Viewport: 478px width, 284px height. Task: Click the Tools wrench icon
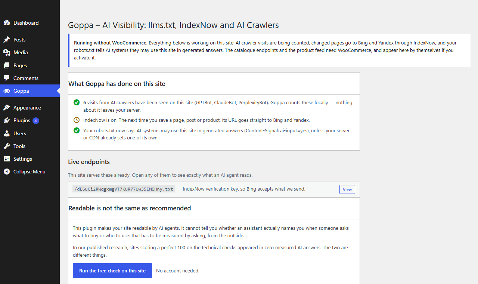point(7,146)
